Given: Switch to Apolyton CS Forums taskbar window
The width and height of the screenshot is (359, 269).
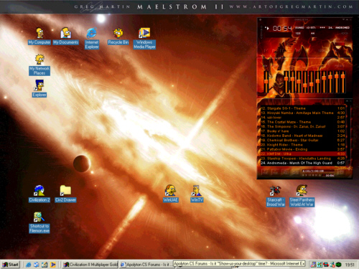Looking at the screenshot, I should (x=146, y=265).
